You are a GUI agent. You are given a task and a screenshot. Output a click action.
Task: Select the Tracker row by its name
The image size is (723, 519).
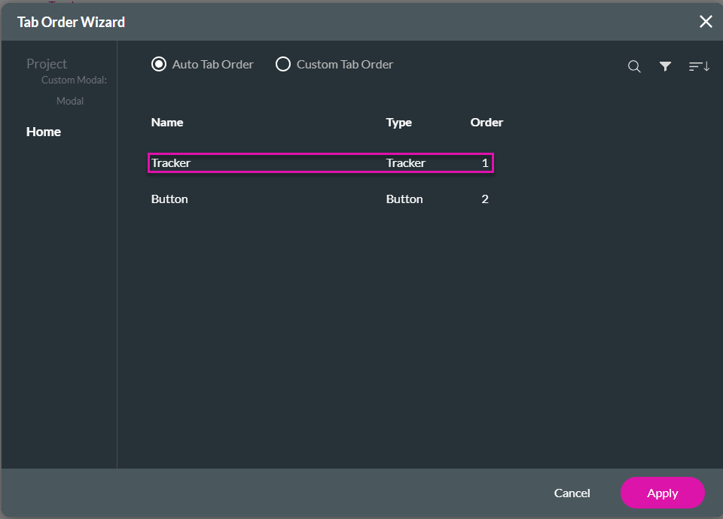[171, 163]
